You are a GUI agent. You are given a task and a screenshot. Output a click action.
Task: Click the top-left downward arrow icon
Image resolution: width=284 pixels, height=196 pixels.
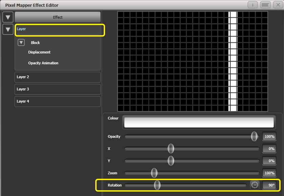(8, 17)
